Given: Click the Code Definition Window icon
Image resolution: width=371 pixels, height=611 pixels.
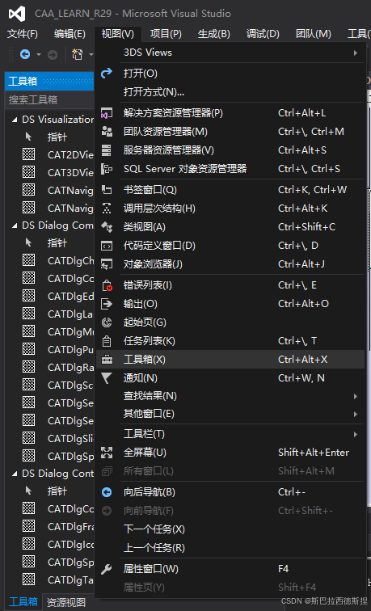Looking at the screenshot, I should click(107, 246).
